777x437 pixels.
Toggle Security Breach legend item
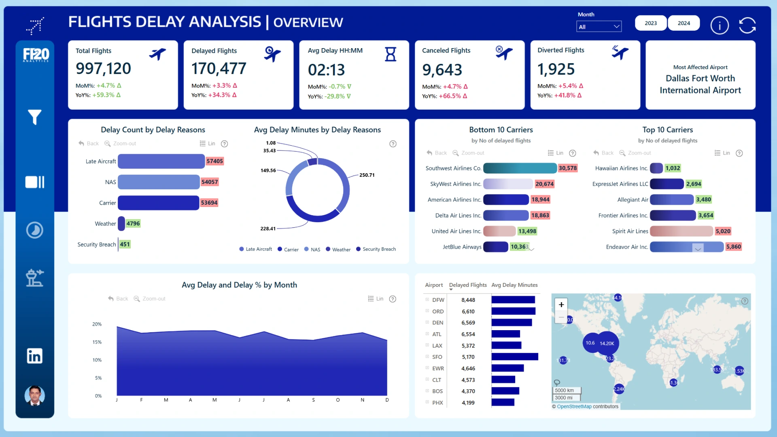pos(376,249)
